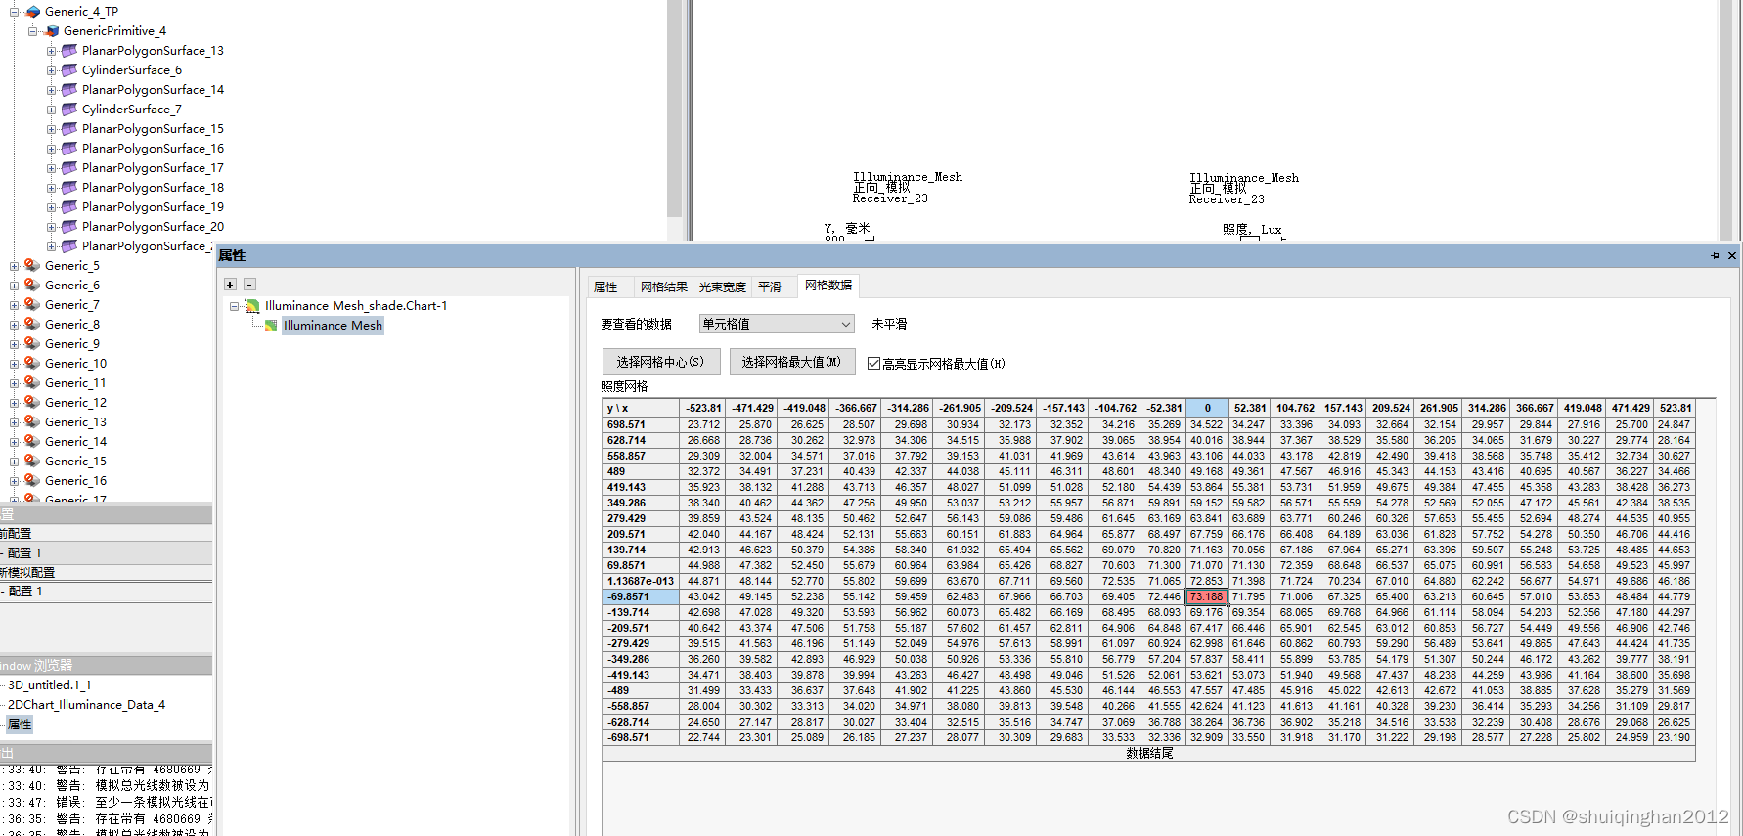Select 3D_untitled.1_1 in window browser
This screenshot has height=836, width=1743.
click(49, 685)
